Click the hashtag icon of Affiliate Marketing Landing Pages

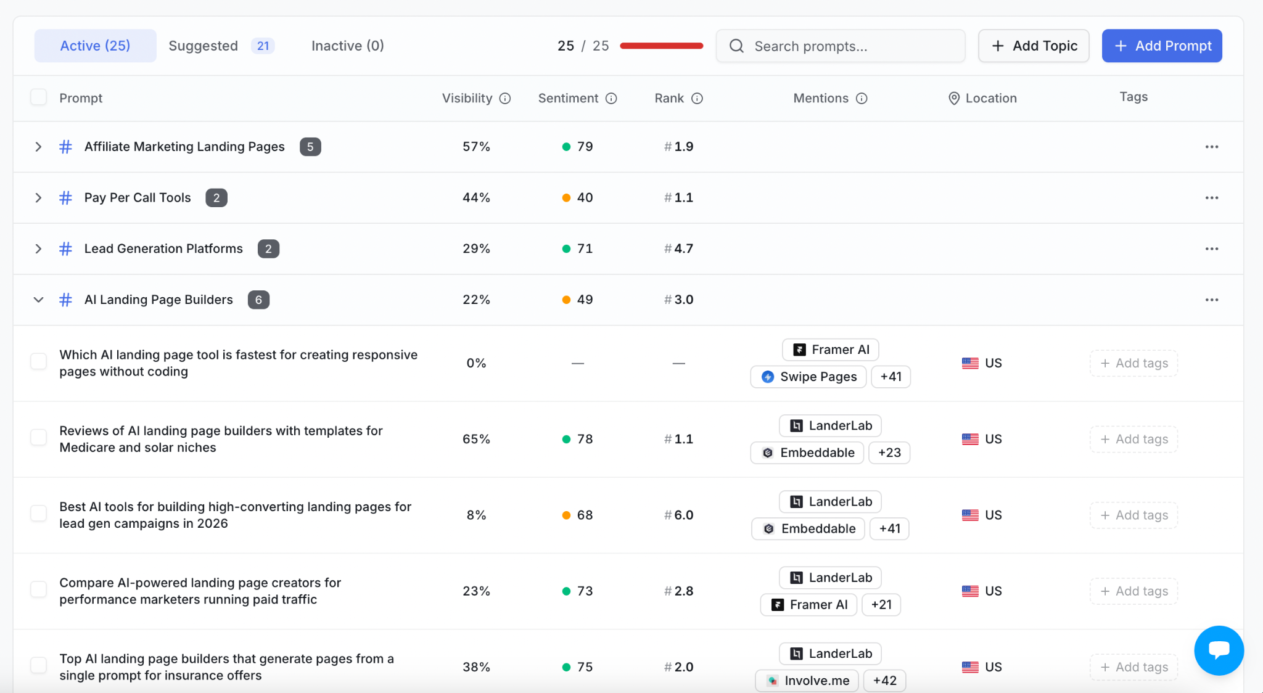[65, 147]
